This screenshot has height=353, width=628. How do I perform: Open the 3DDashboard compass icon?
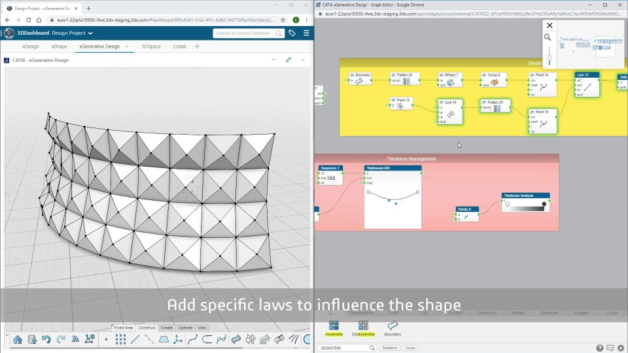(9, 33)
